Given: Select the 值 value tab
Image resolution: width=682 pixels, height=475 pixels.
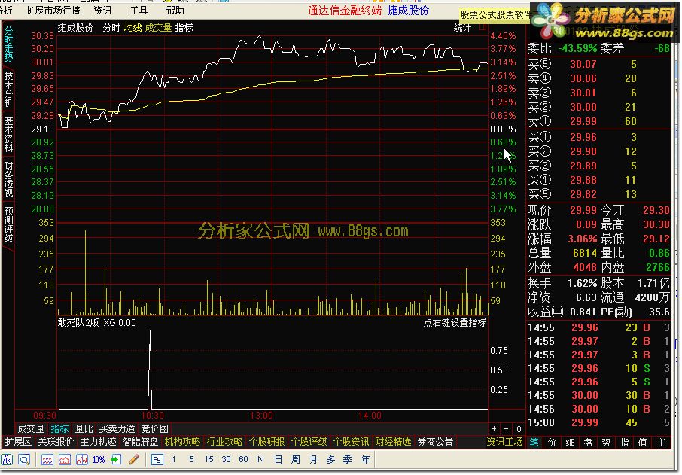Looking at the screenshot, I should 643,443.
